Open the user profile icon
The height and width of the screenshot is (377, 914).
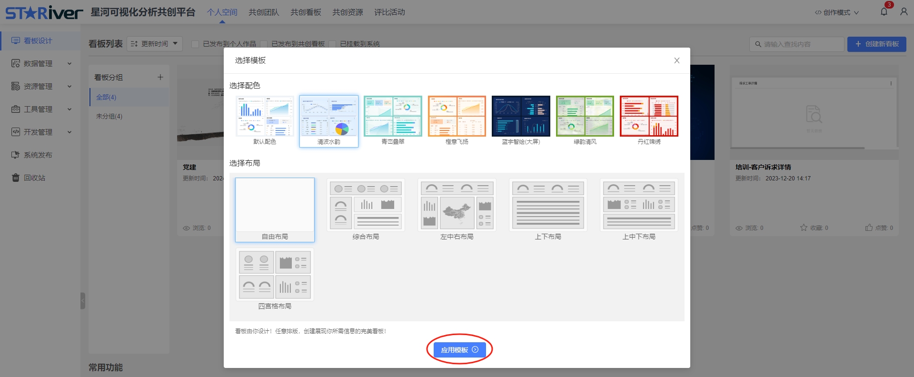point(904,12)
